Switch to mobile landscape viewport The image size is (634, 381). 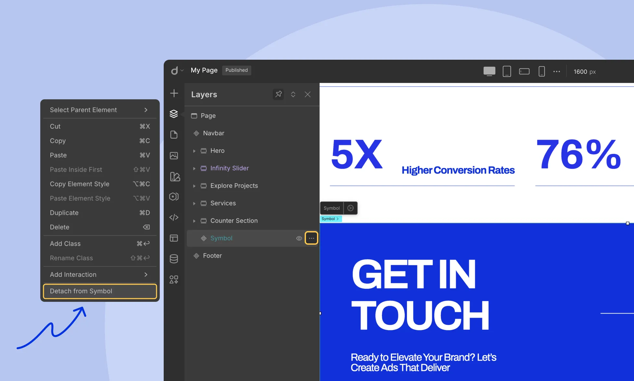(524, 71)
